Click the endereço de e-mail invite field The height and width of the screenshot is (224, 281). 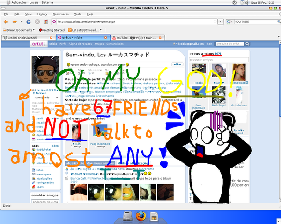pos(45,202)
